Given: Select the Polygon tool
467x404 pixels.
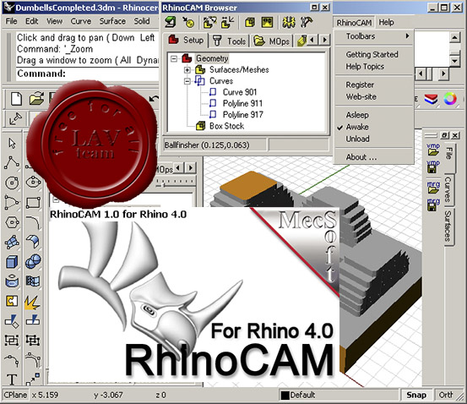Looking at the screenshot, I should 12,222.
